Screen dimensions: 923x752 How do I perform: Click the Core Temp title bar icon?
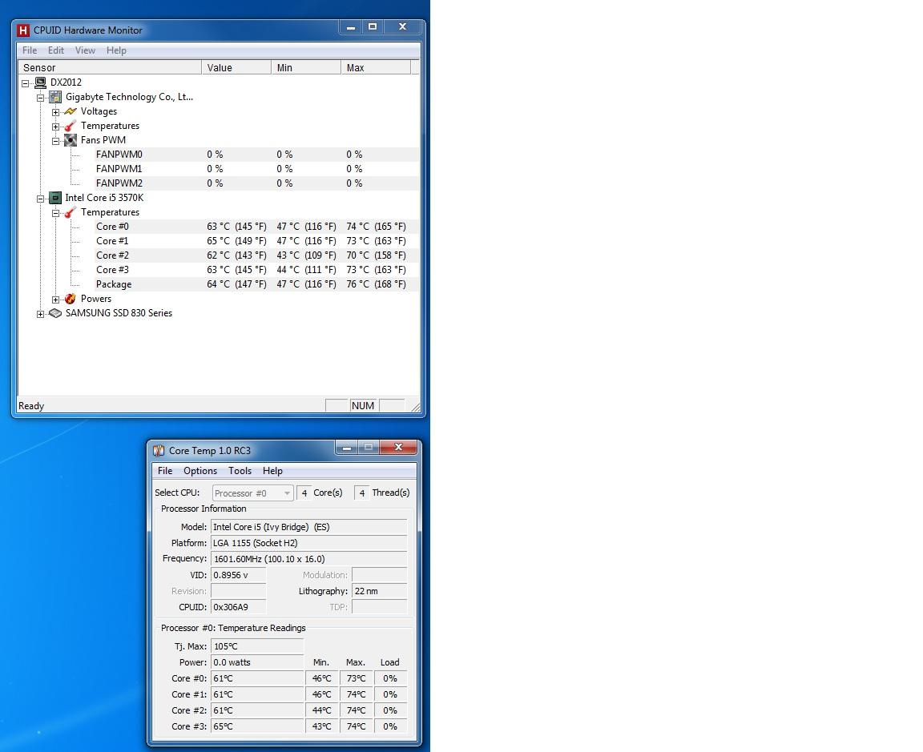(x=159, y=451)
